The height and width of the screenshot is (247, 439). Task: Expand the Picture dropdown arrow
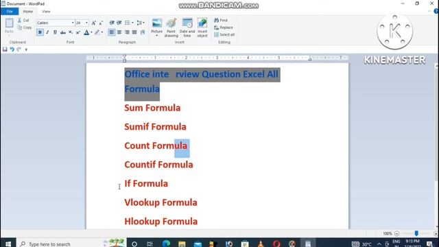tap(157, 36)
